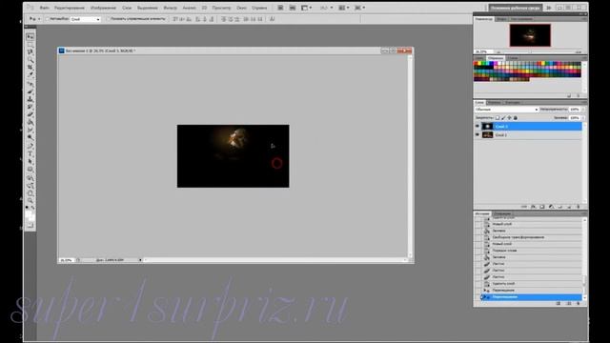The image size is (610, 343).
Task: Click the Navigator preview thumbnail
Action: pos(530,35)
